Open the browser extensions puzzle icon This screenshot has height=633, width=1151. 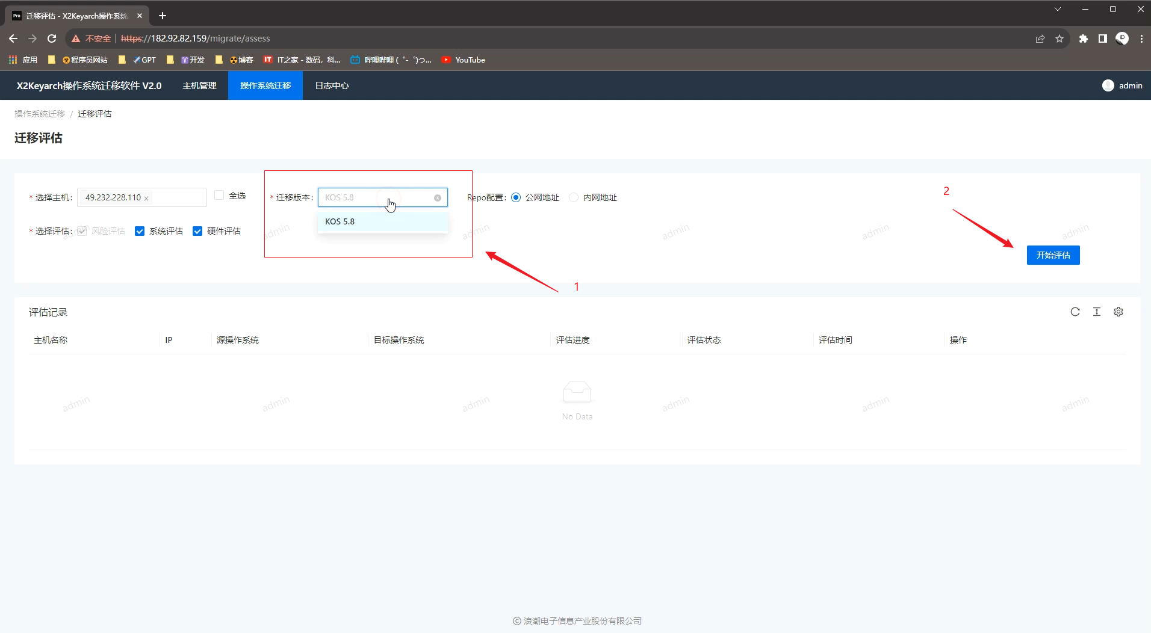tap(1084, 39)
